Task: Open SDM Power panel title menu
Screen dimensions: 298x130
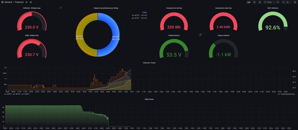Action: click(x=149, y=99)
